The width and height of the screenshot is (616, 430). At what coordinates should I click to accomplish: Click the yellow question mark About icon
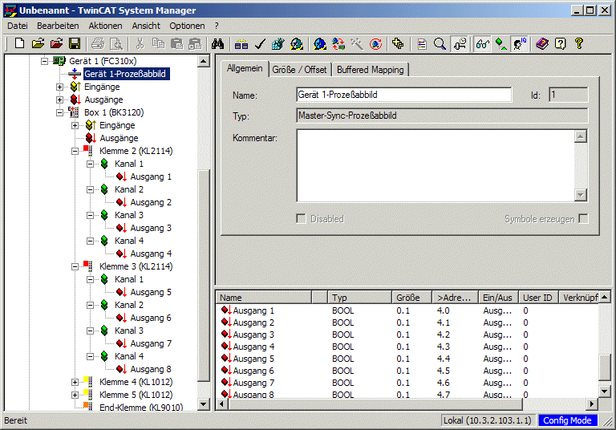(x=579, y=43)
